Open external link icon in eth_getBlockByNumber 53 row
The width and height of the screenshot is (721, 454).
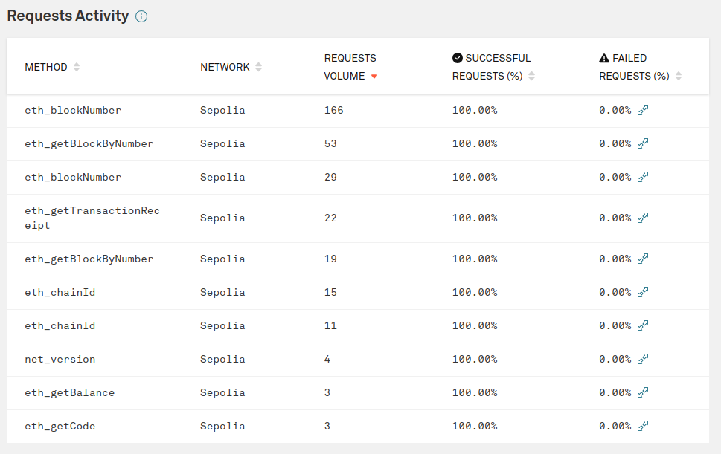pyautogui.click(x=643, y=143)
